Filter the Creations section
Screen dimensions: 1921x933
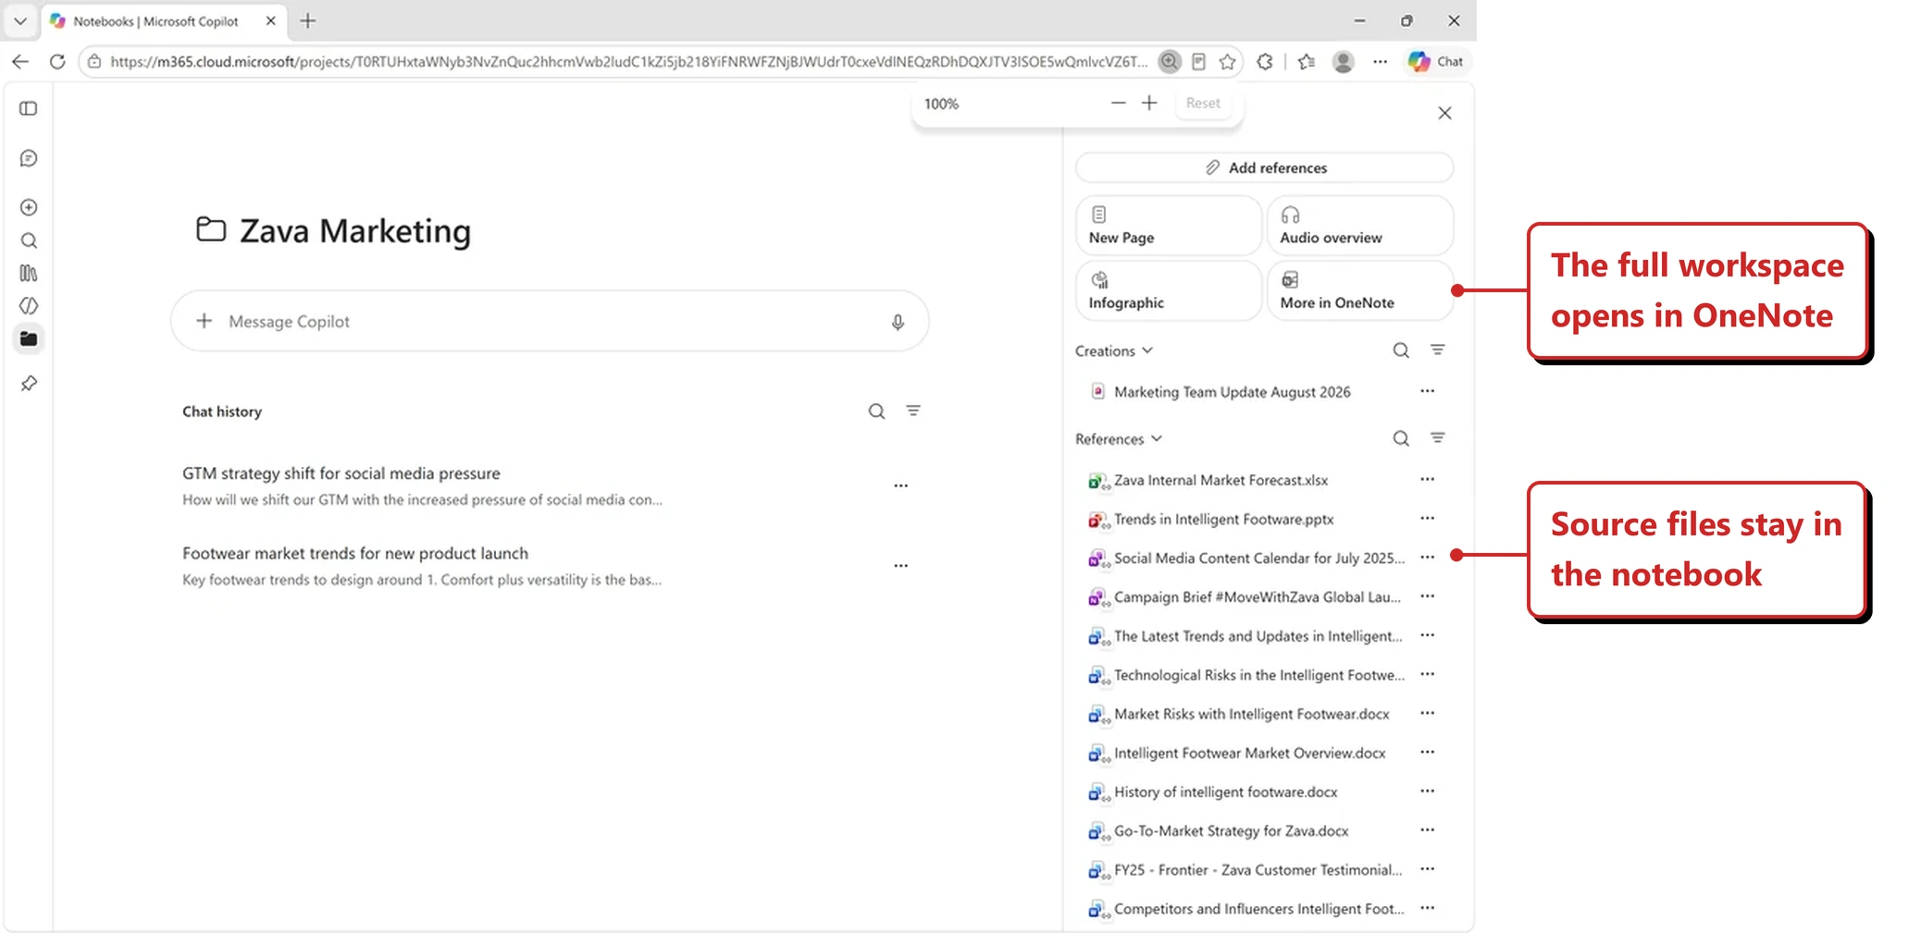[1437, 350]
